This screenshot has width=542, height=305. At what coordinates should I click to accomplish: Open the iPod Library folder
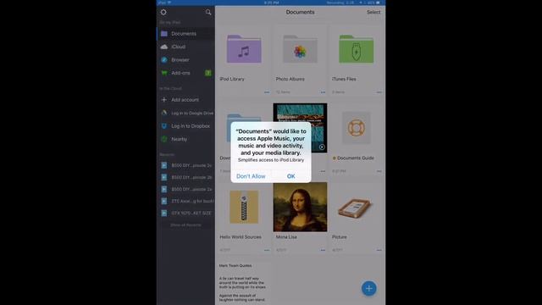[x=244, y=49]
